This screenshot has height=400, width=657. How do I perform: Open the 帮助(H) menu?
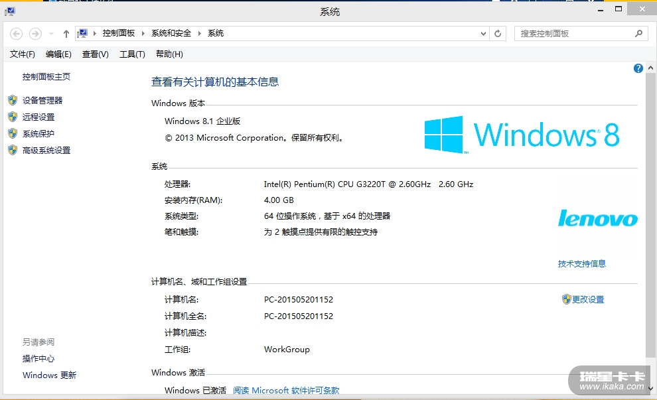pos(169,54)
